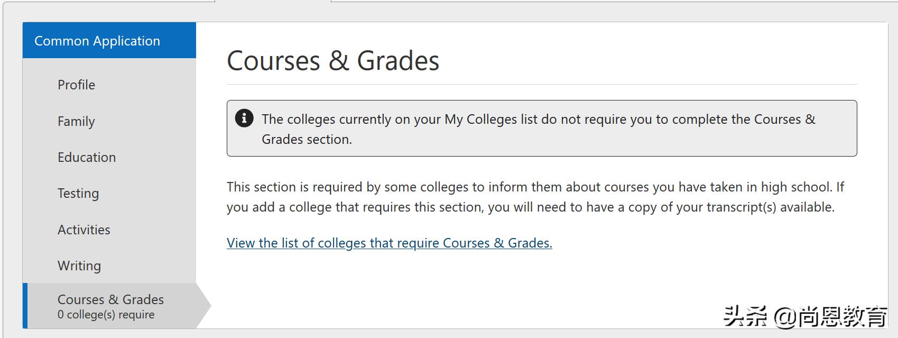Click the Courses & Grades page heading
The image size is (898, 338).
(x=333, y=61)
